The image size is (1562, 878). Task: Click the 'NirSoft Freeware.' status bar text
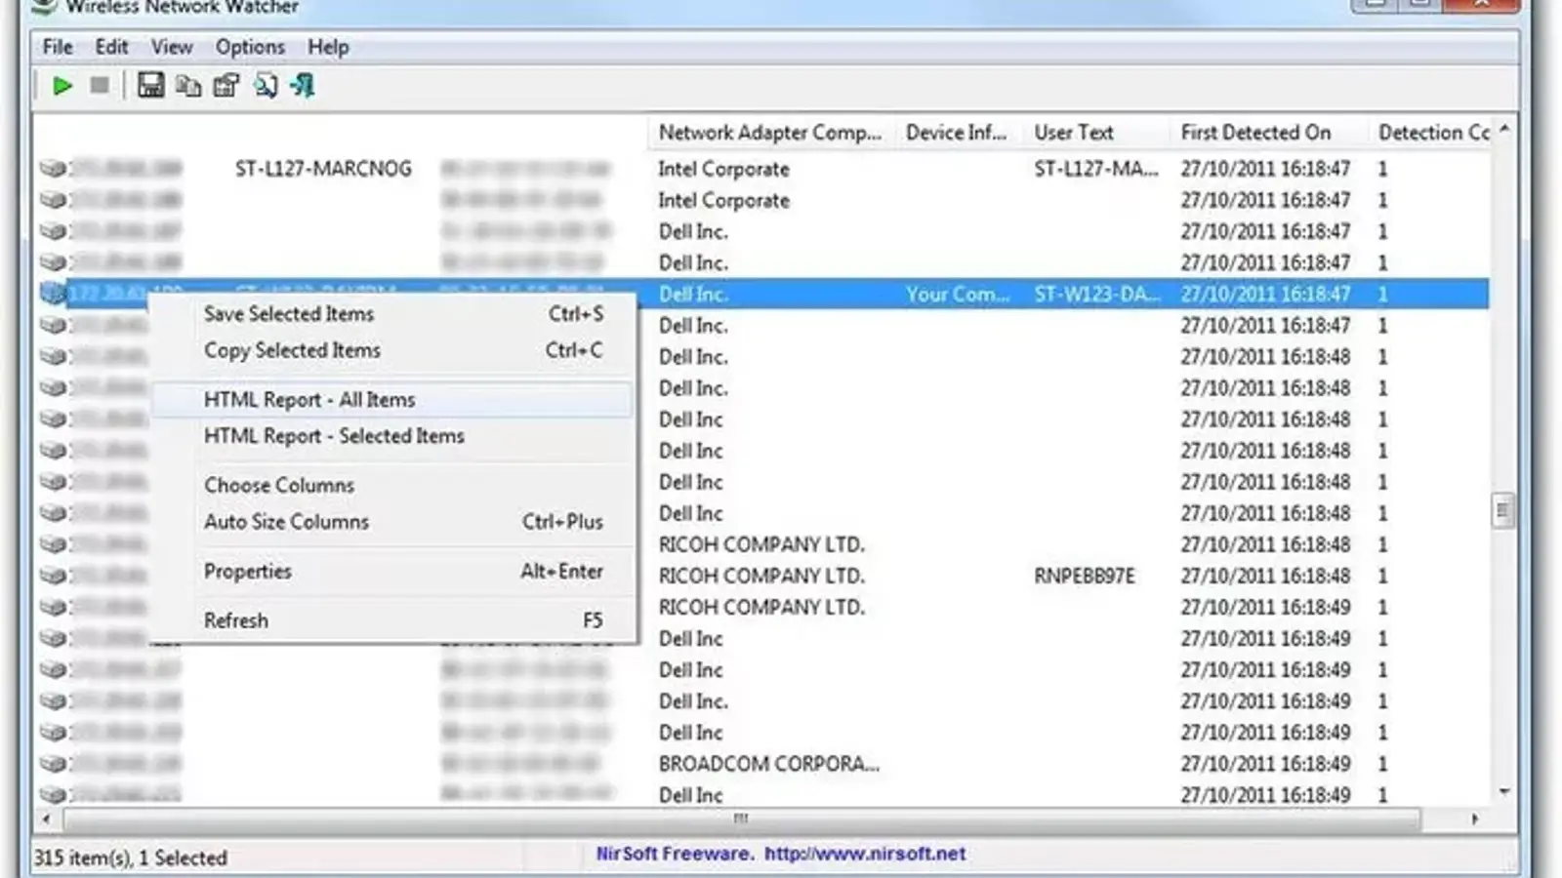click(x=675, y=854)
